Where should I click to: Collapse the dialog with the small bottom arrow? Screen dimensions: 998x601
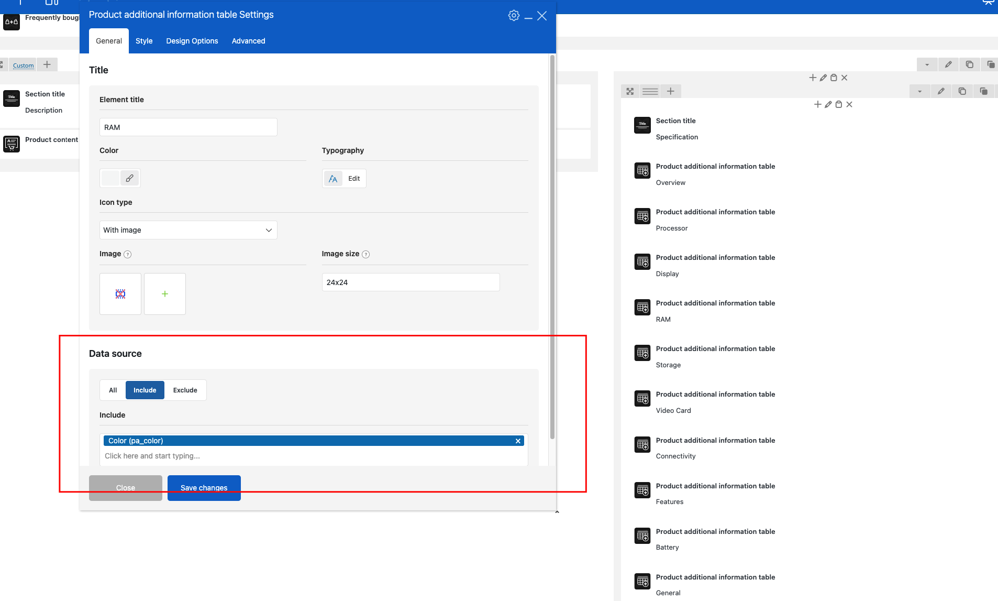[x=557, y=512]
